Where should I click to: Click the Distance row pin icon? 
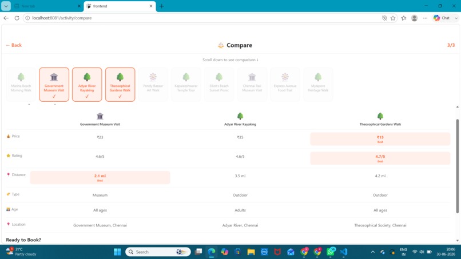click(x=8, y=174)
